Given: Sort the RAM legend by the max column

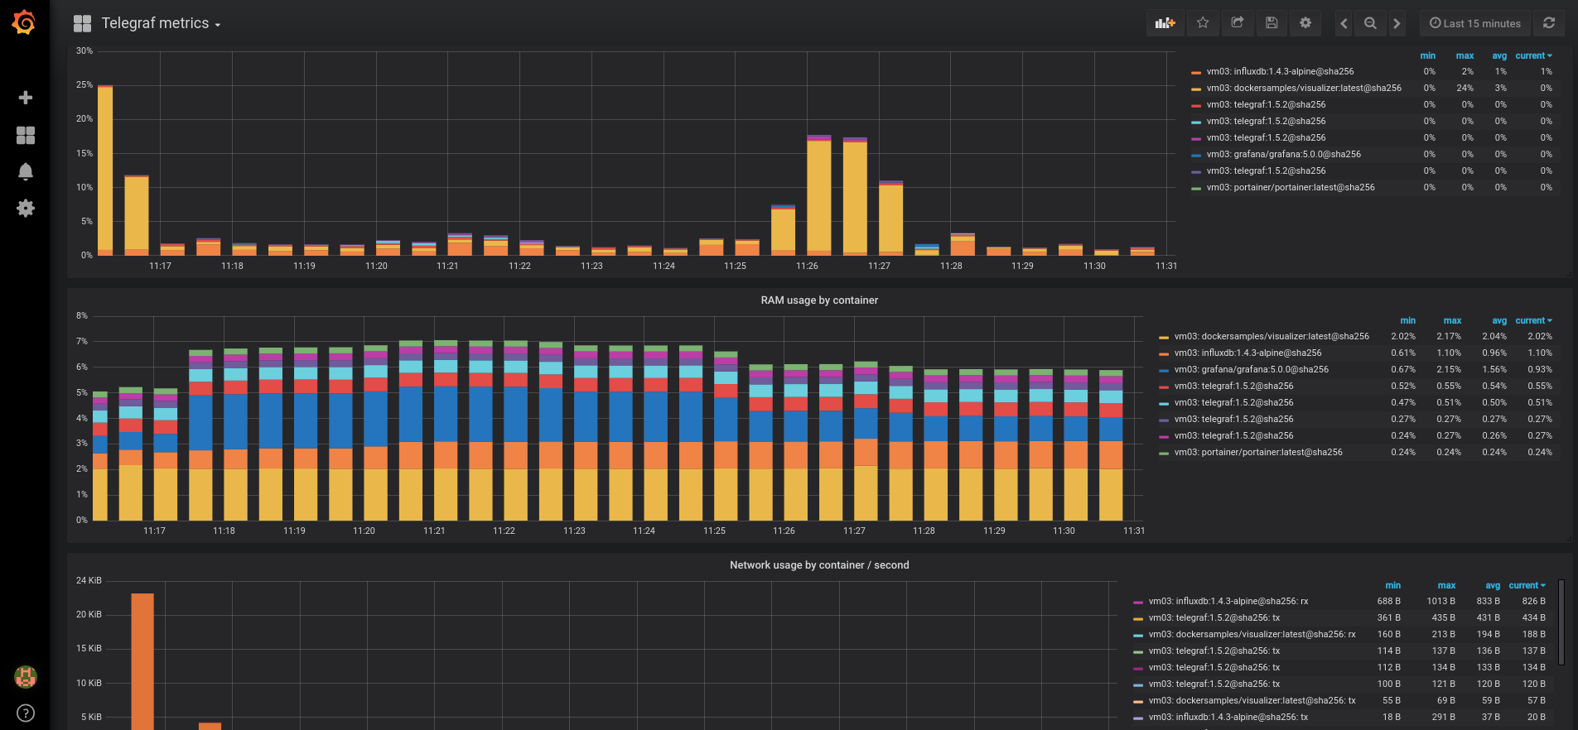Looking at the screenshot, I should pyautogui.click(x=1451, y=321).
